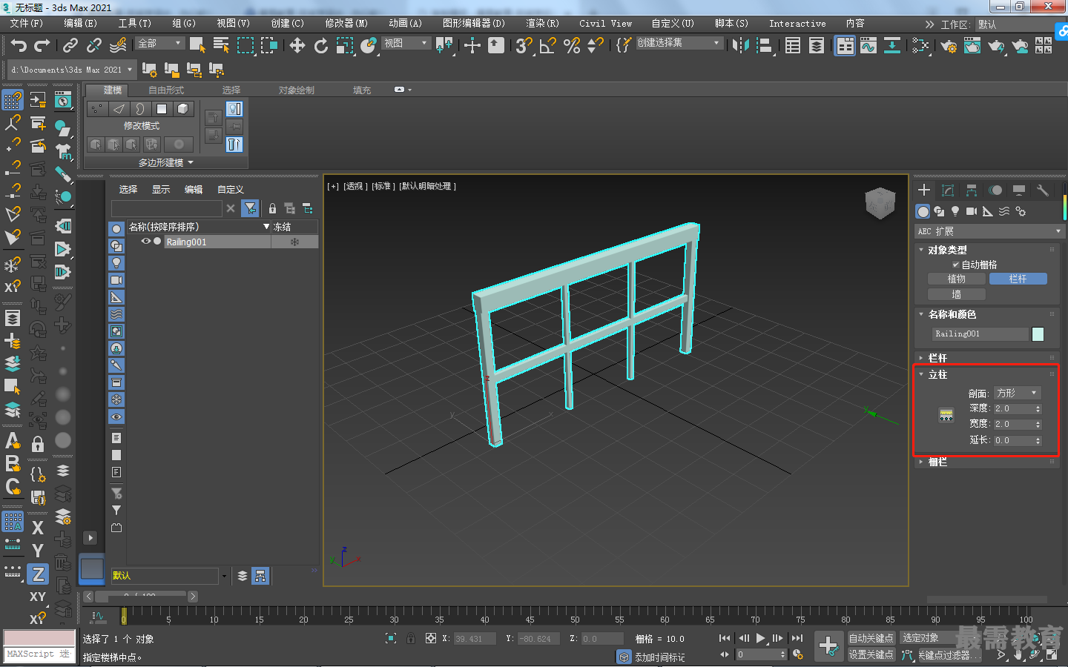Open the Render Setup teapot icon
This screenshot has height=667, width=1068.
pyautogui.click(x=948, y=46)
